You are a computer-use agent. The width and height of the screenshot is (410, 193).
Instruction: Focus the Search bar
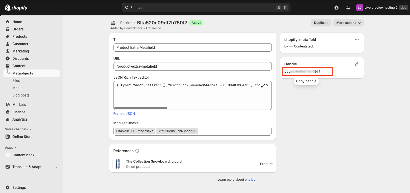click(206, 8)
